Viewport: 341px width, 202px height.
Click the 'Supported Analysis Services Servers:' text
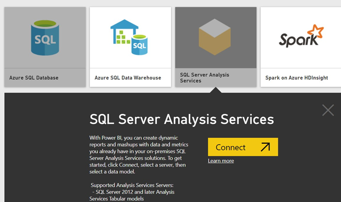(132, 185)
